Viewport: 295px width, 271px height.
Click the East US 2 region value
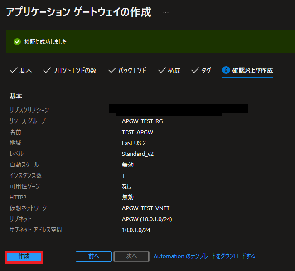(134, 143)
